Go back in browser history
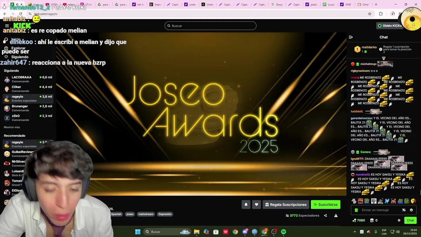Viewport: 421px width, 237px height. click(5, 14)
